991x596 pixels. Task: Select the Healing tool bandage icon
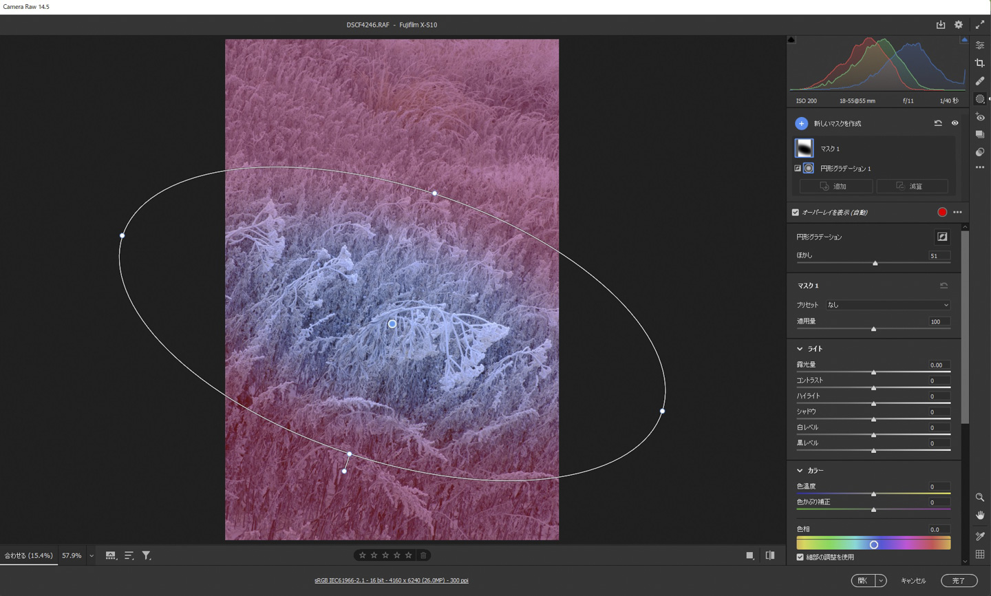point(980,81)
